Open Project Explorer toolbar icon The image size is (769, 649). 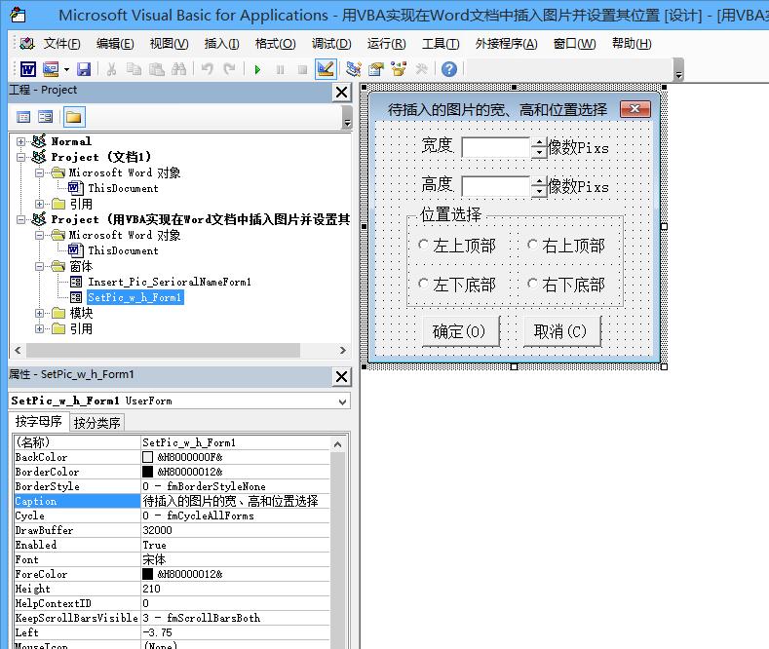(x=353, y=69)
